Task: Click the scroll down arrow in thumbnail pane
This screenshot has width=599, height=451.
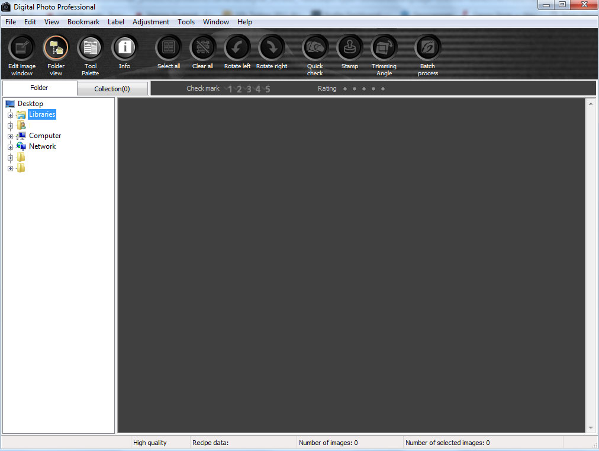Action: pyautogui.click(x=590, y=428)
